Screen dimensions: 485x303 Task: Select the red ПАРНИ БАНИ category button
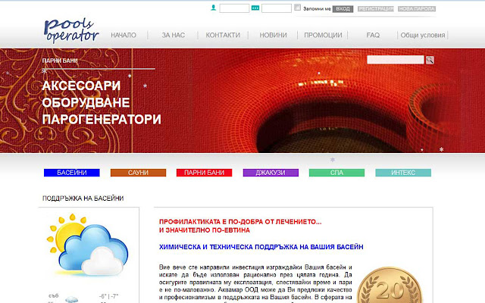204,173
